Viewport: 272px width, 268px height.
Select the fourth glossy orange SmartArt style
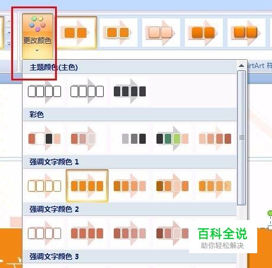click(x=204, y=33)
